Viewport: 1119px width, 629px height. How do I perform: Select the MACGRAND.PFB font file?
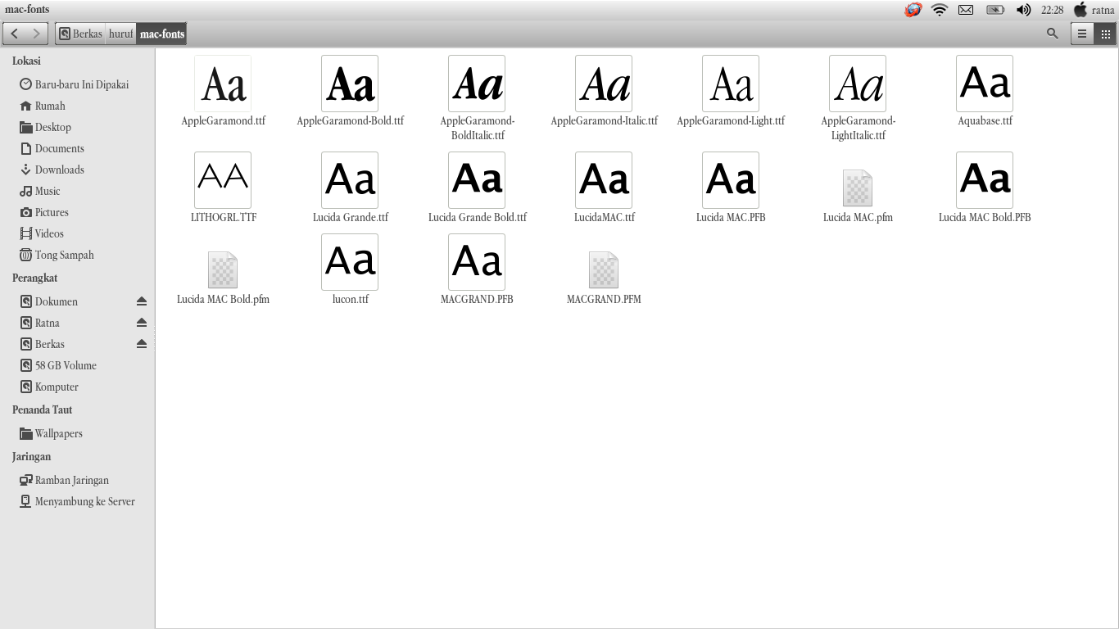coord(477,269)
